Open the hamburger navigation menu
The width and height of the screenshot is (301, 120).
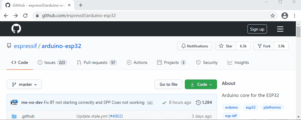[280, 29]
